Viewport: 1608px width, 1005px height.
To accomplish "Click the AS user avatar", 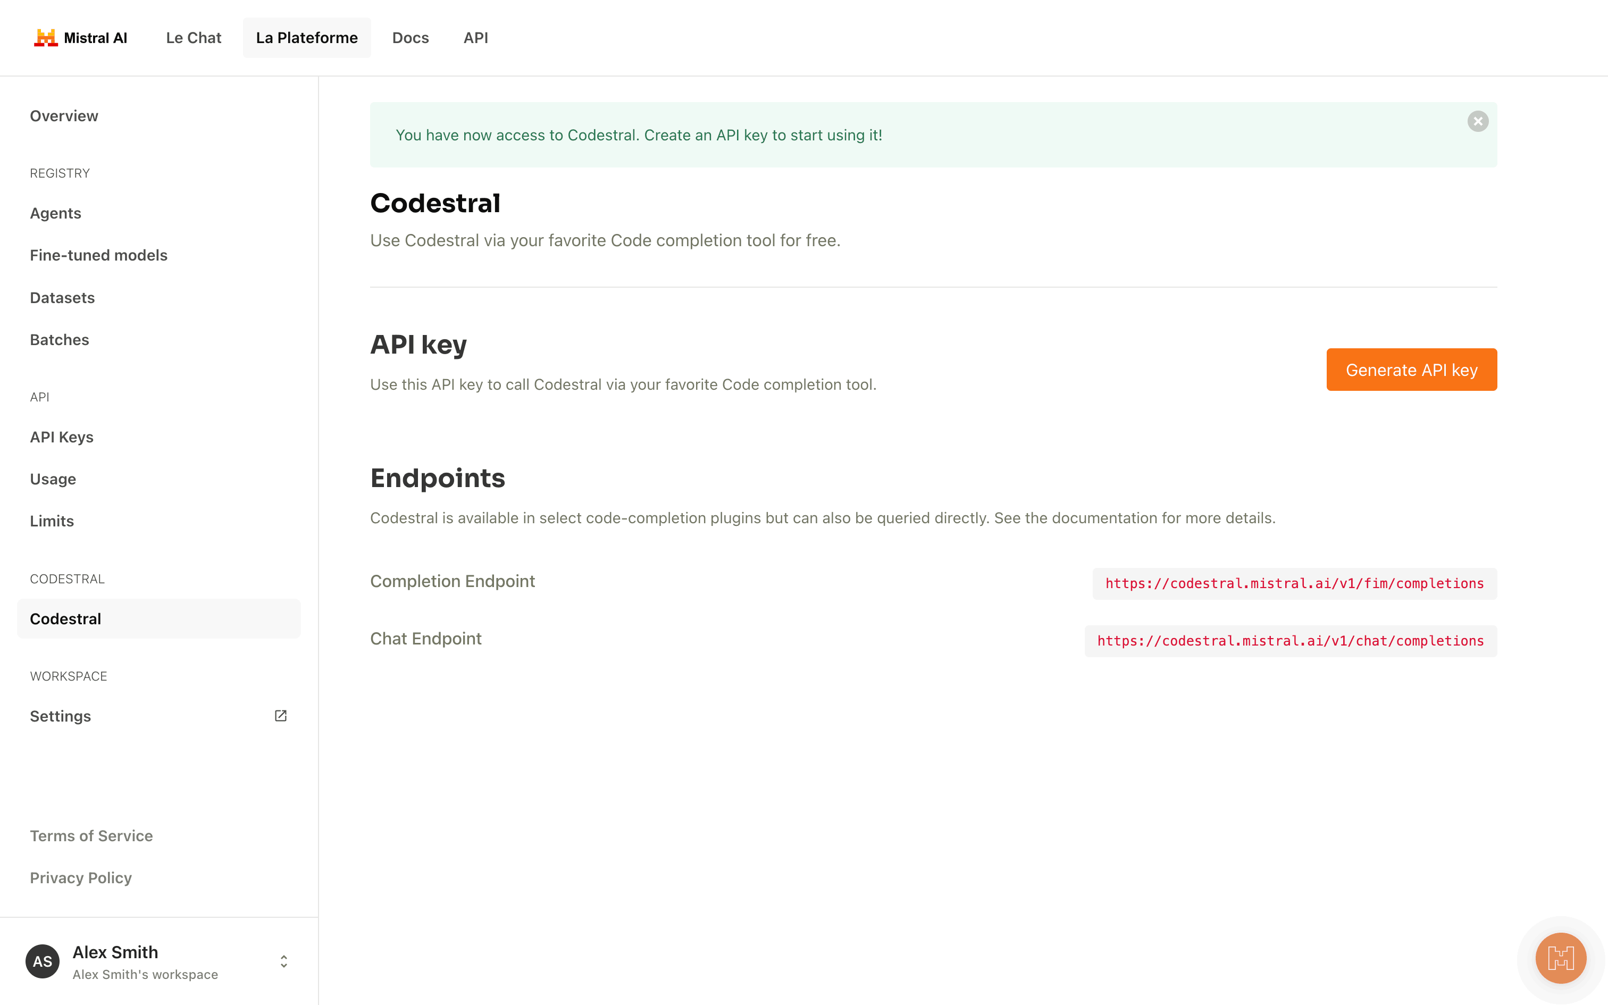I will [x=43, y=961].
